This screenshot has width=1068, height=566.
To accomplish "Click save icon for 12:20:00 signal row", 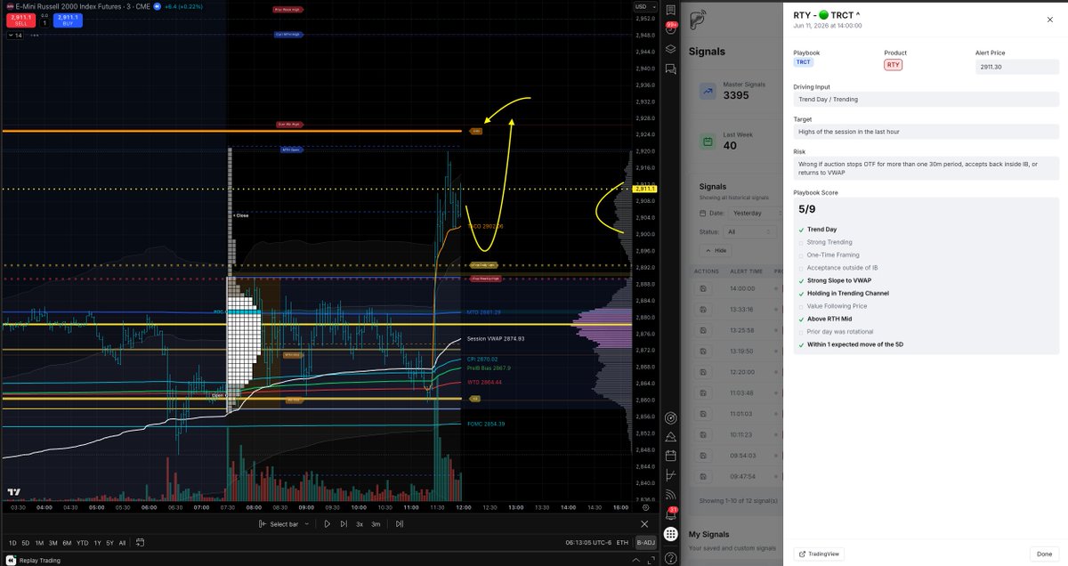I will click(x=702, y=372).
